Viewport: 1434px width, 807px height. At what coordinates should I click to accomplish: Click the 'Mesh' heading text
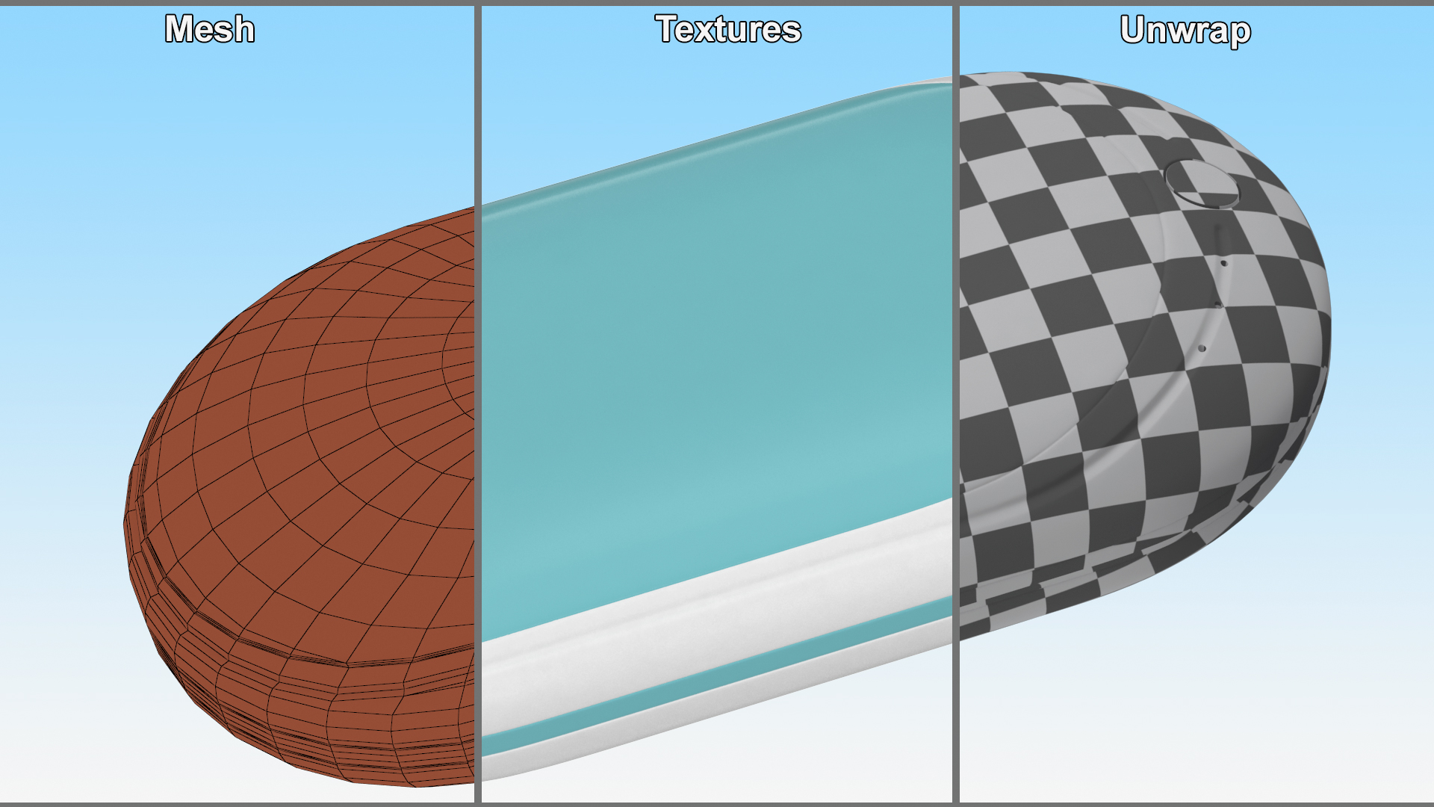point(210,29)
